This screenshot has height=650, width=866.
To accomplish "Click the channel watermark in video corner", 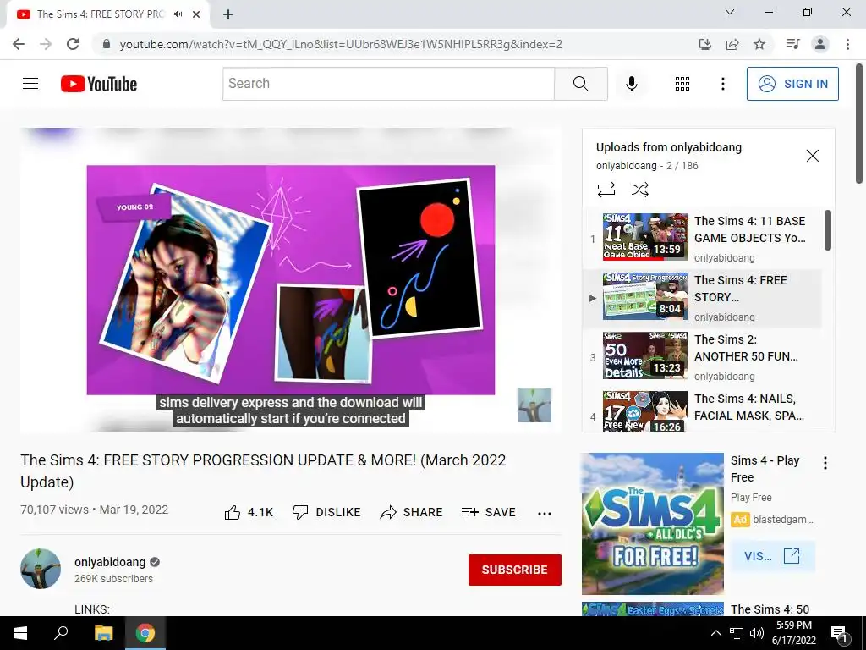I will 534,405.
